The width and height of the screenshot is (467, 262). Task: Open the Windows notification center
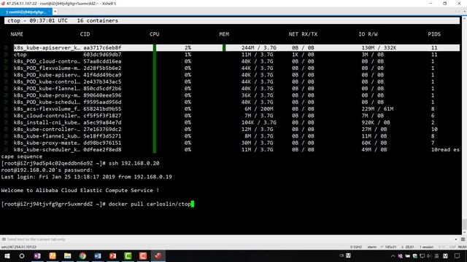(x=458, y=256)
